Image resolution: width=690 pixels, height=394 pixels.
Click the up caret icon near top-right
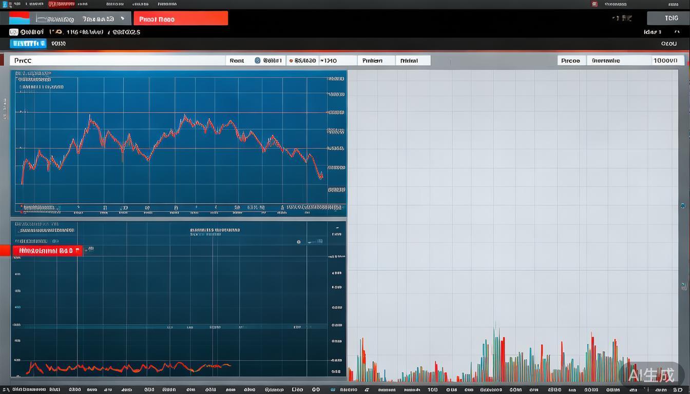click(677, 32)
